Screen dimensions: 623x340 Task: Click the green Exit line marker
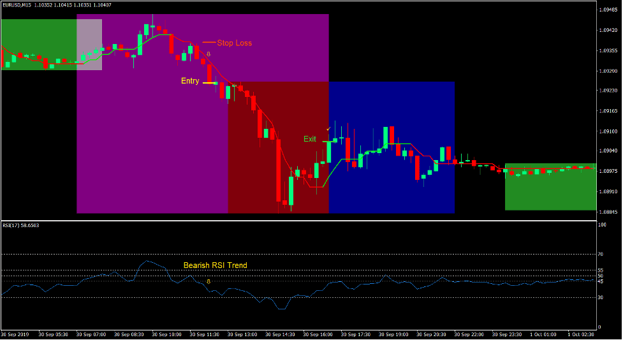[x=328, y=142]
